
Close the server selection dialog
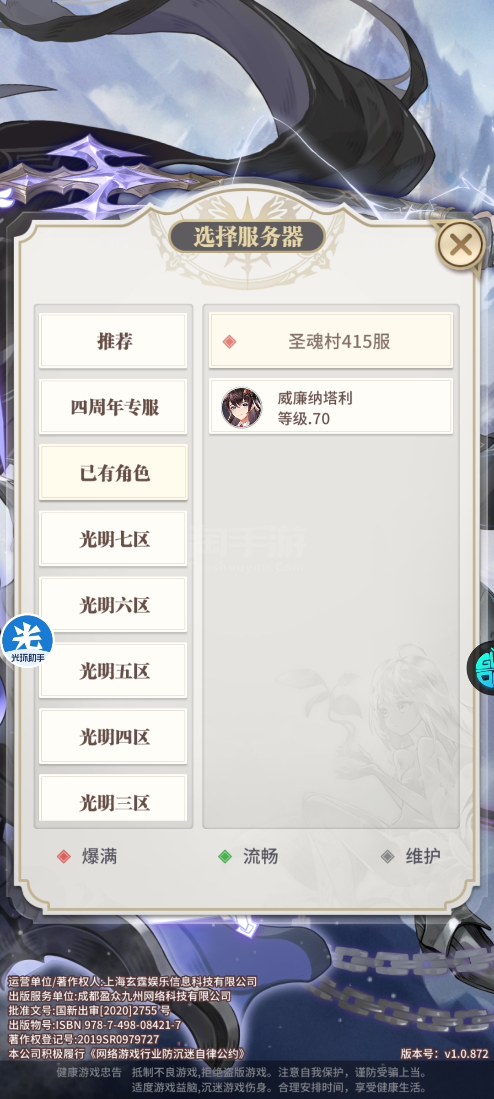pos(461,245)
